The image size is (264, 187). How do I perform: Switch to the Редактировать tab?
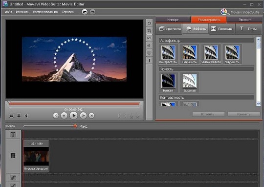209,20
